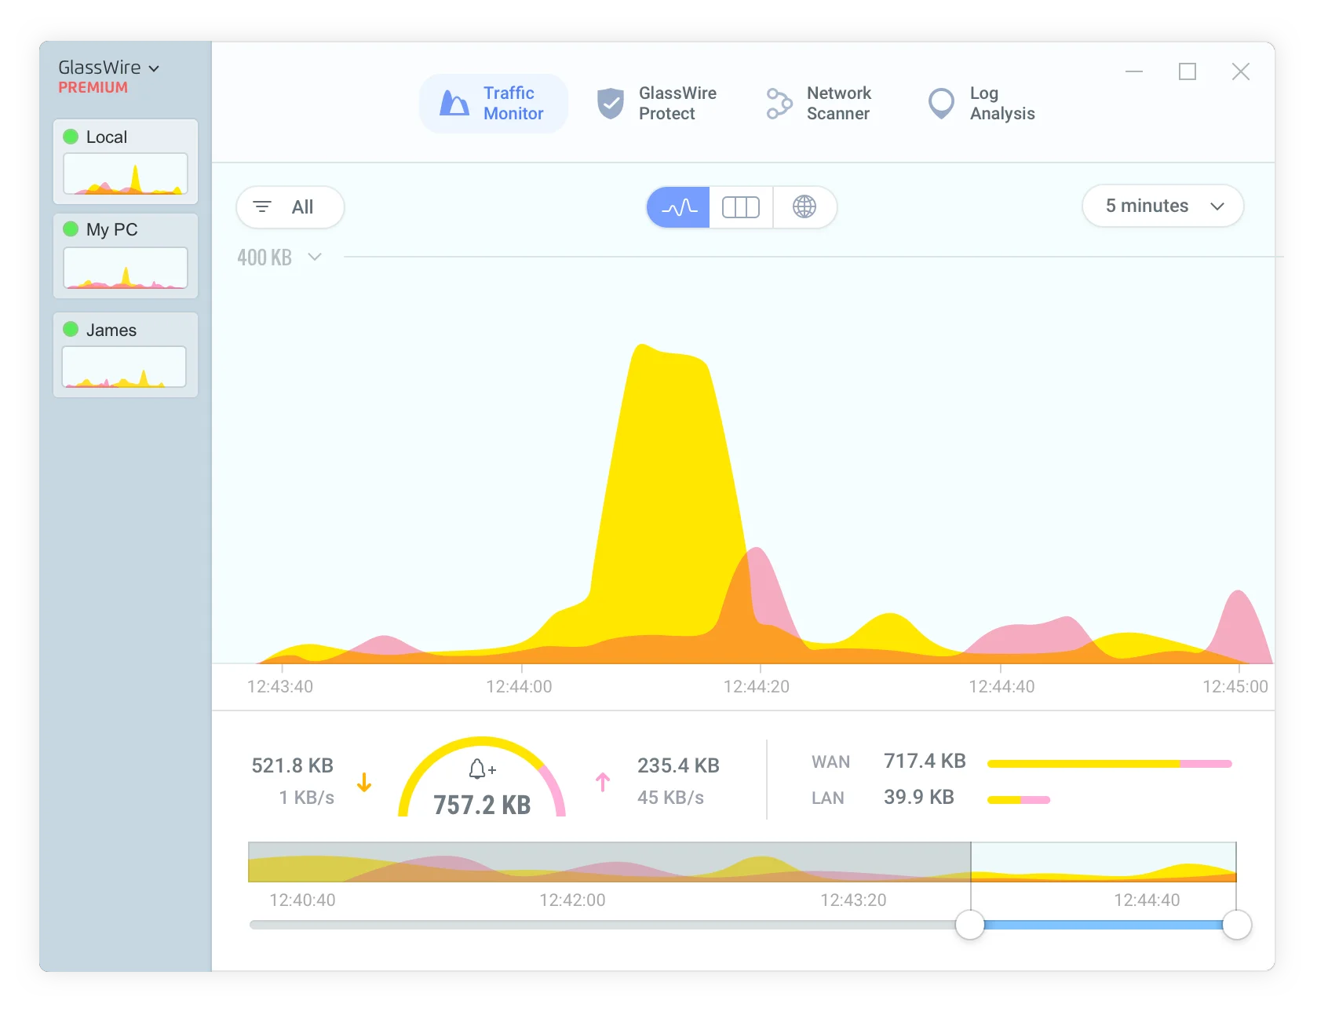Viewport: 1328px width, 1019px height.
Task: Open the Log Analysis tab
Action: point(1001,104)
